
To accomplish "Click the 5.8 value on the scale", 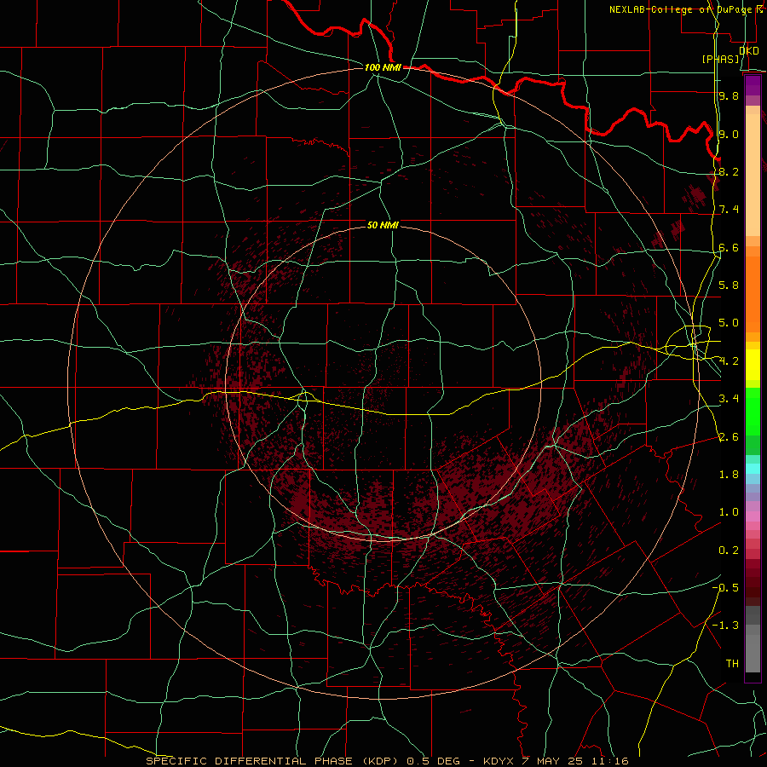I will tap(729, 285).
